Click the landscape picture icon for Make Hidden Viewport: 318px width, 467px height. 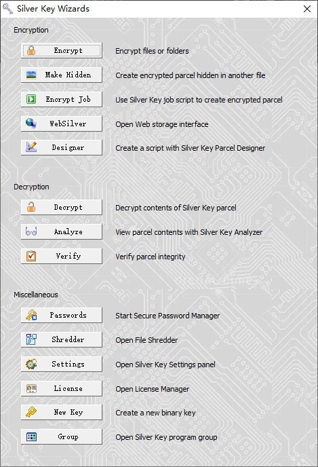click(x=31, y=75)
